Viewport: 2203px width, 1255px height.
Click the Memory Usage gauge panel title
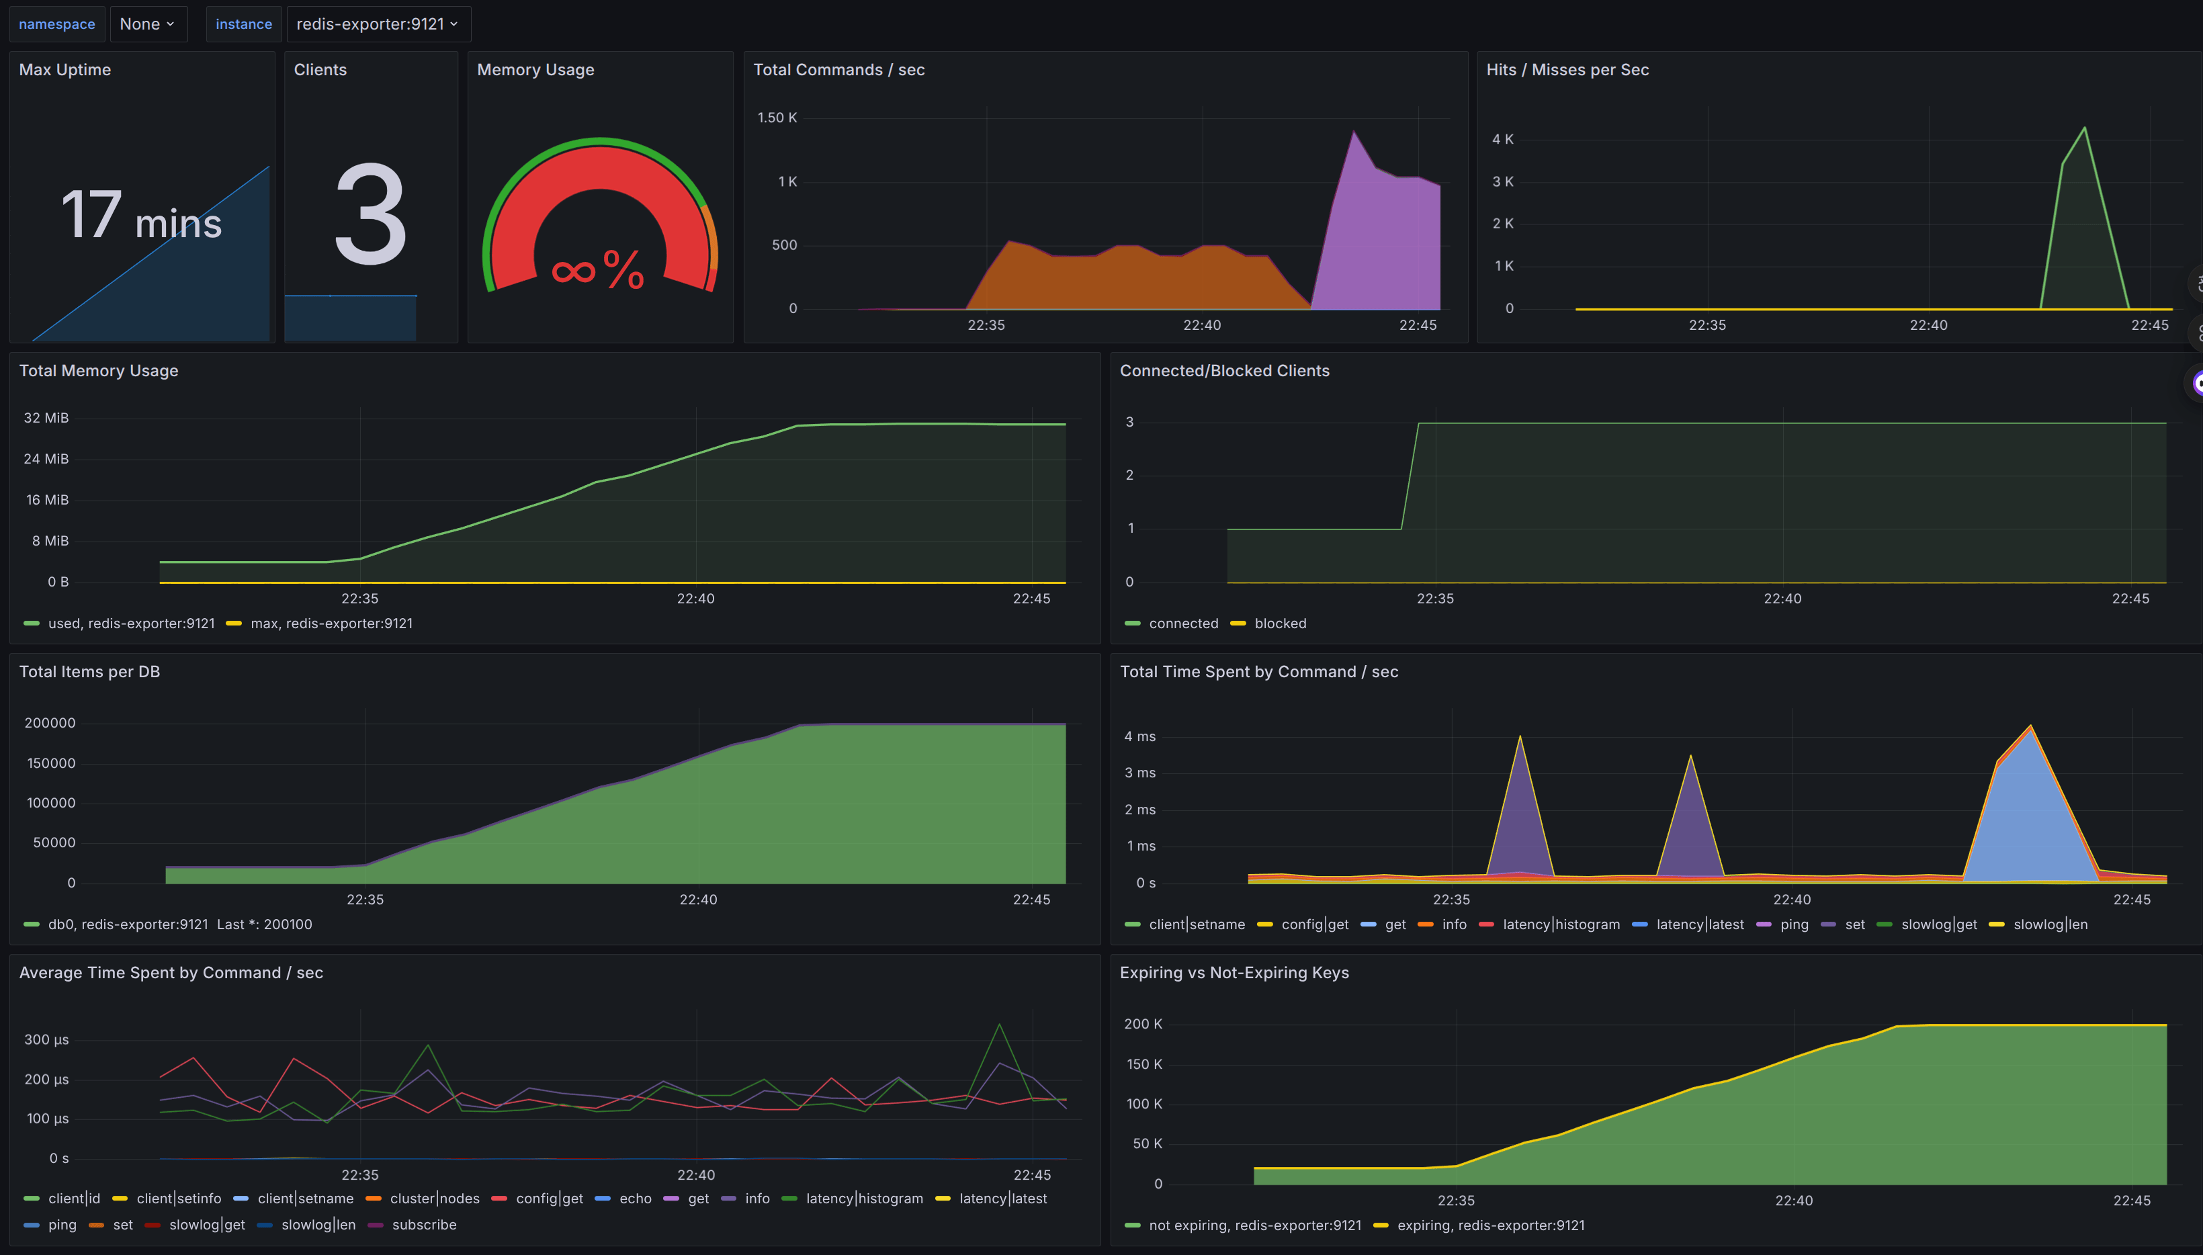click(535, 70)
